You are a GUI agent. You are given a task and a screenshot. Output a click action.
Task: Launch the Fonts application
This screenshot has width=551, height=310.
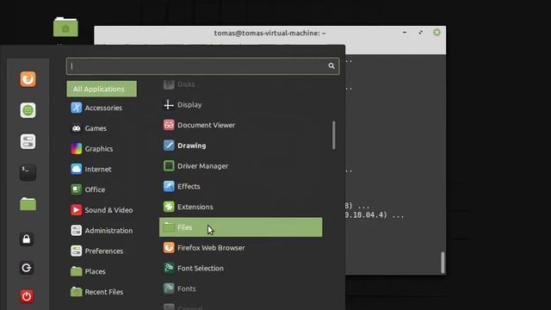241,288
